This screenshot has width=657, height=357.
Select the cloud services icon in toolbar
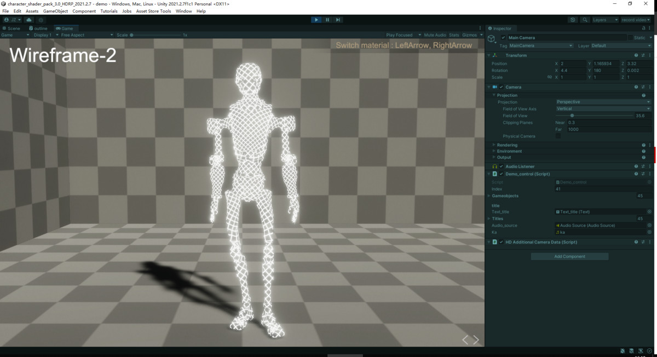pos(29,20)
